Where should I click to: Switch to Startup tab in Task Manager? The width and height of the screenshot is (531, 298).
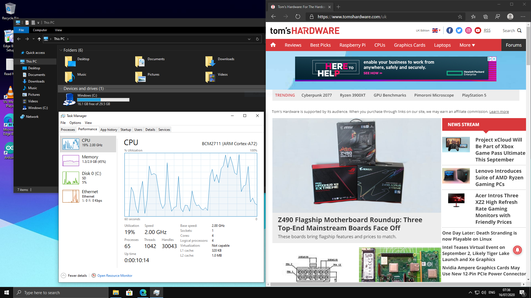pos(126,129)
